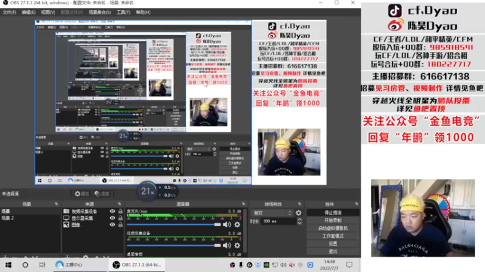Click the network tray icon
The width and height of the screenshot is (485, 272).
point(275,265)
